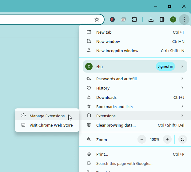Image resolution: width=191 pixels, height=172 pixels.
Task: Select Manage Extensions from submenu
Action: pyautogui.click(x=47, y=116)
